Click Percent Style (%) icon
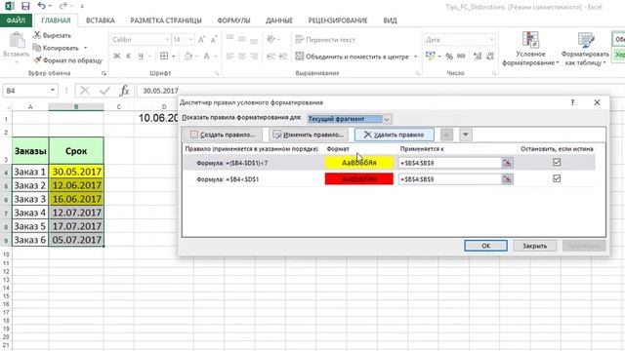The image size is (625, 351). pyautogui.click(x=449, y=57)
